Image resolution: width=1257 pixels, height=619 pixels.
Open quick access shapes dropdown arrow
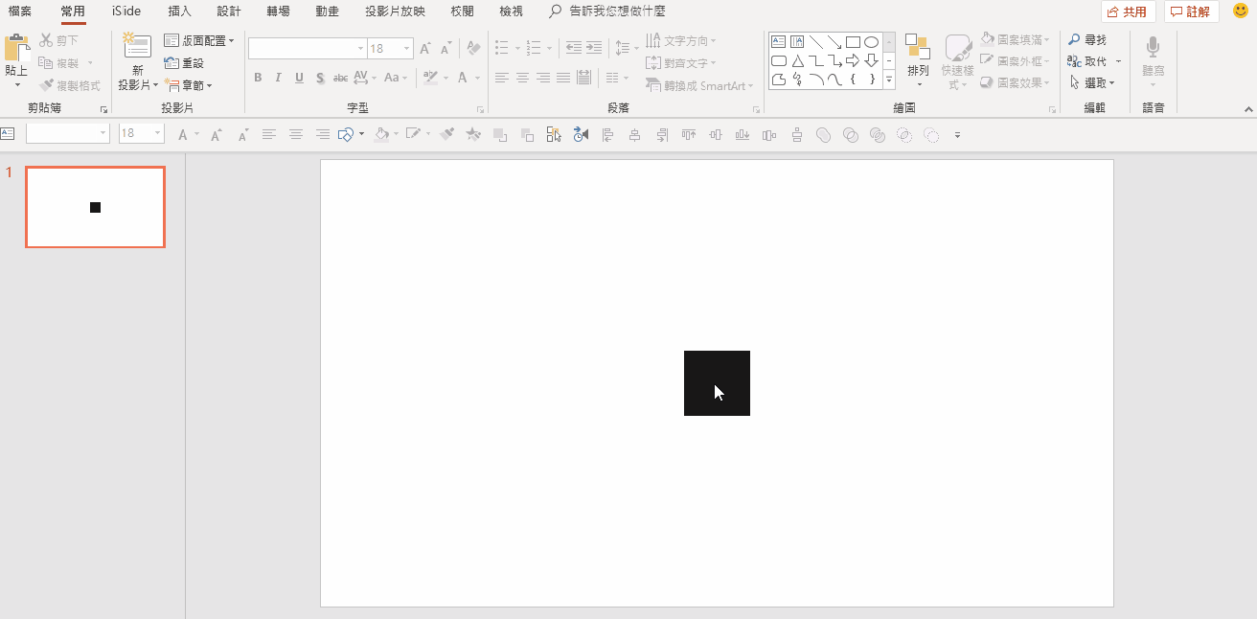(x=361, y=135)
